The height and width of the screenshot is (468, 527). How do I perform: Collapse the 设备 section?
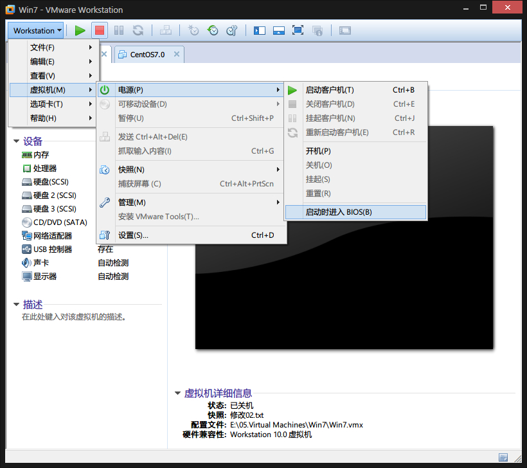point(16,141)
